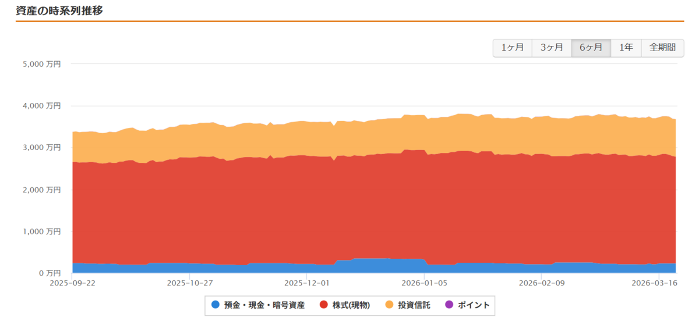The image size is (699, 321).
Task: Select the 1ヶ月 period button
Action: [x=513, y=48]
